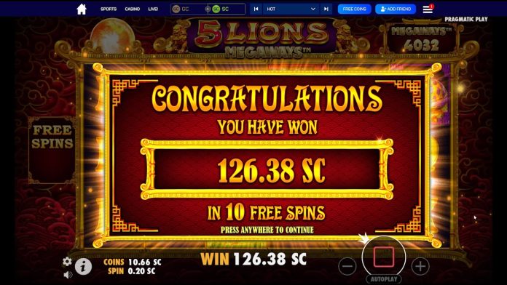The image size is (507, 285).
Task: Decrease bet with minus button
Action: pyautogui.click(x=347, y=266)
